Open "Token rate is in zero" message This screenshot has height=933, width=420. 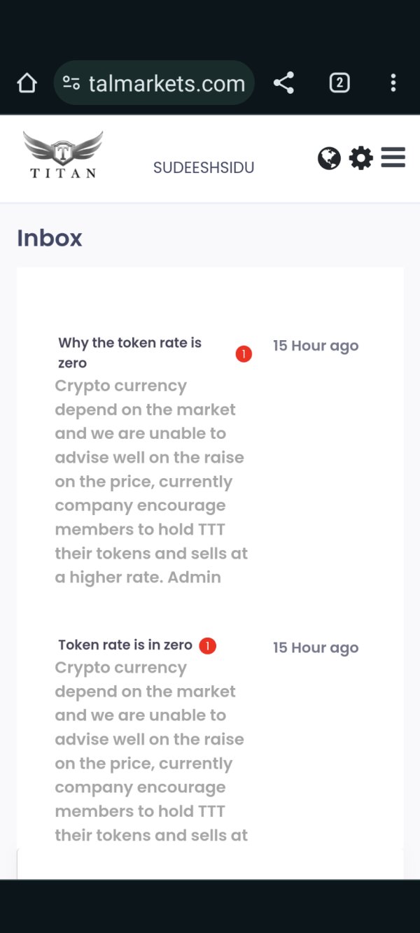pos(125,645)
